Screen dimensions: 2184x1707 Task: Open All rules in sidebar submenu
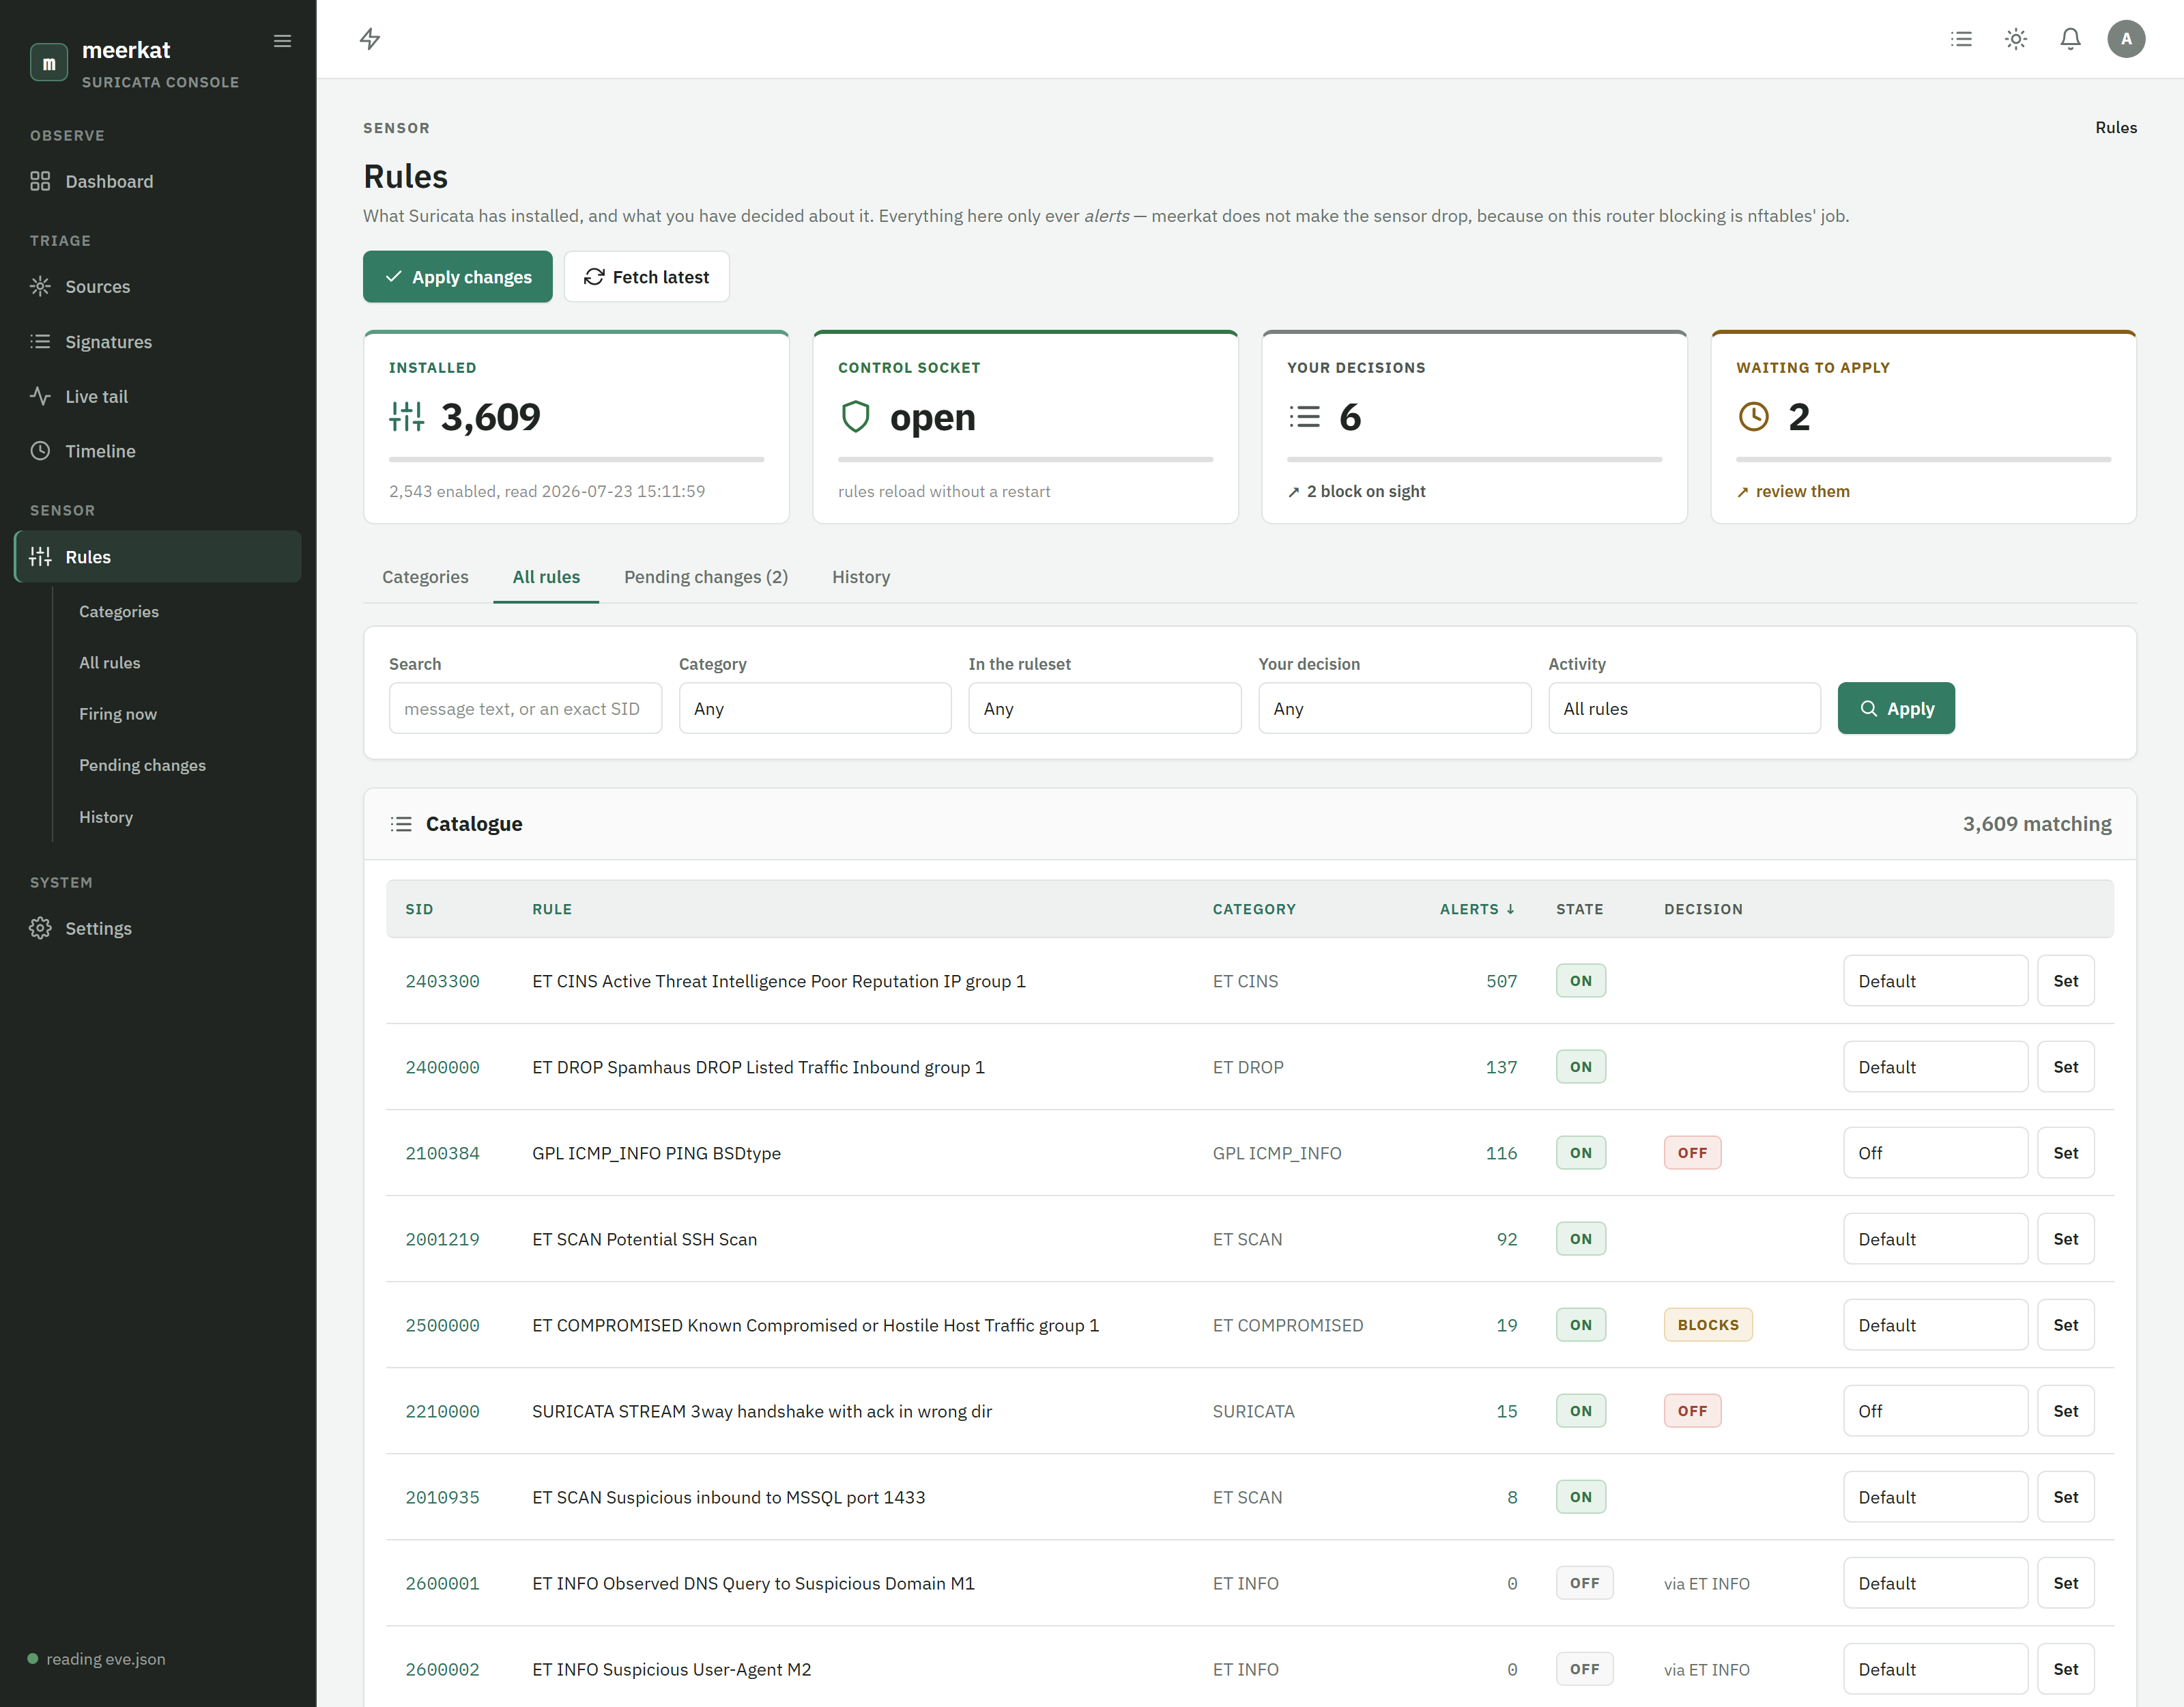click(110, 662)
